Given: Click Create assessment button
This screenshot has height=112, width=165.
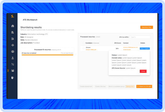Looking at the screenshot, I should (x=86, y=86).
